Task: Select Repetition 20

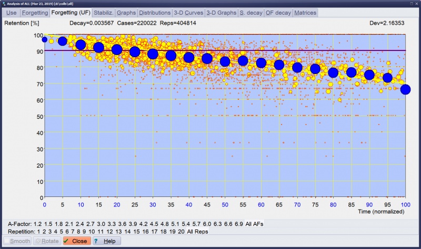Action: (x=181, y=232)
